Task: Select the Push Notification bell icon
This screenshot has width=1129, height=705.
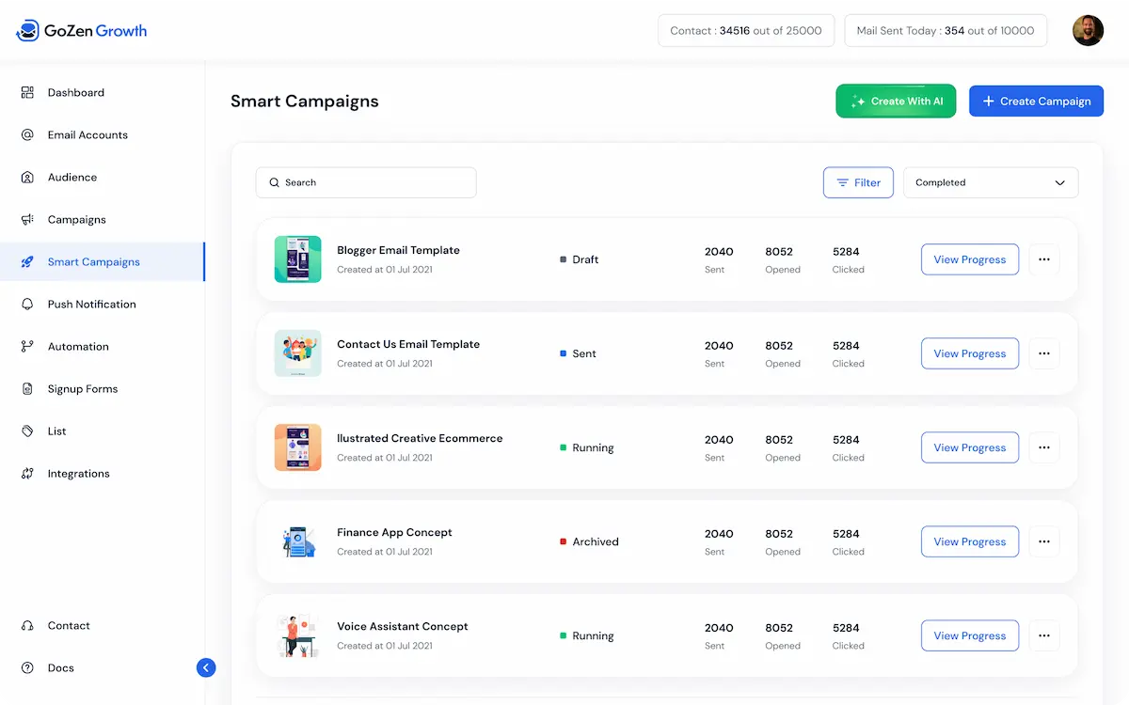Action: [27, 304]
